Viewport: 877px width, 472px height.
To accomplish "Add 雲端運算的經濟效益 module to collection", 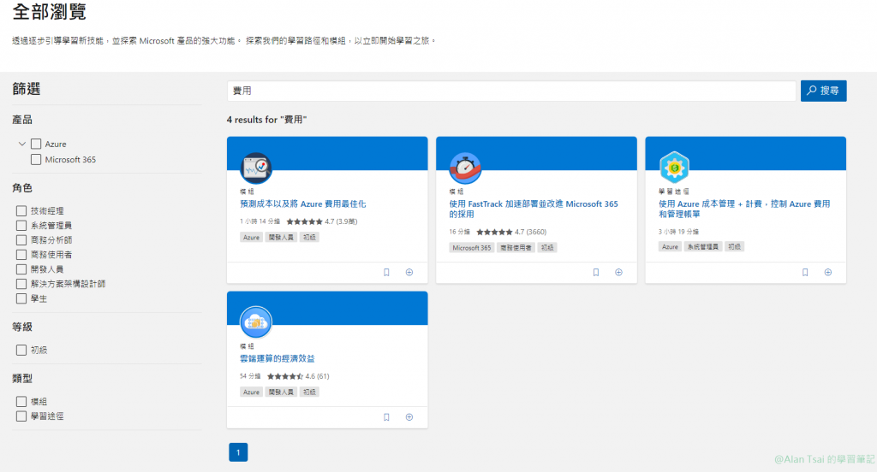I will tap(409, 417).
